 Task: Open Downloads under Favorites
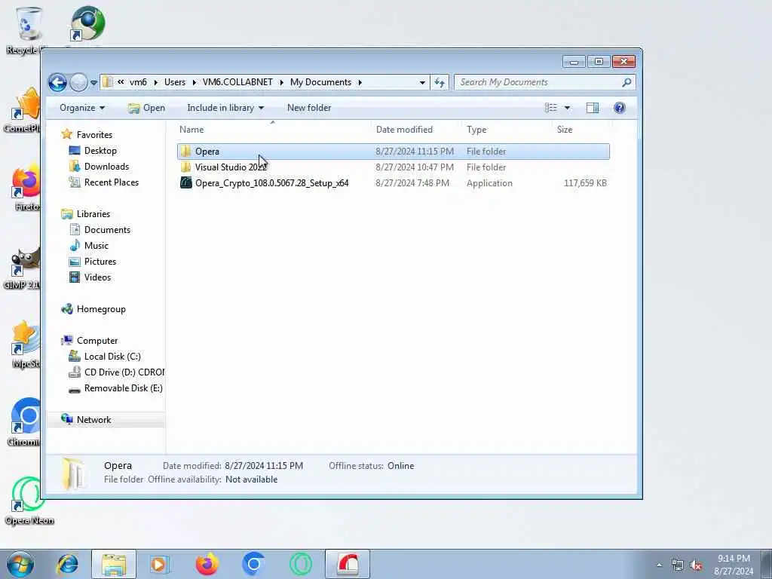106,167
